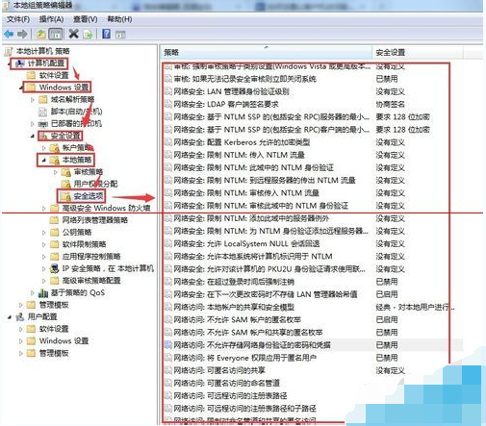Select 域名解析策略 in the tree

[x=72, y=99]
